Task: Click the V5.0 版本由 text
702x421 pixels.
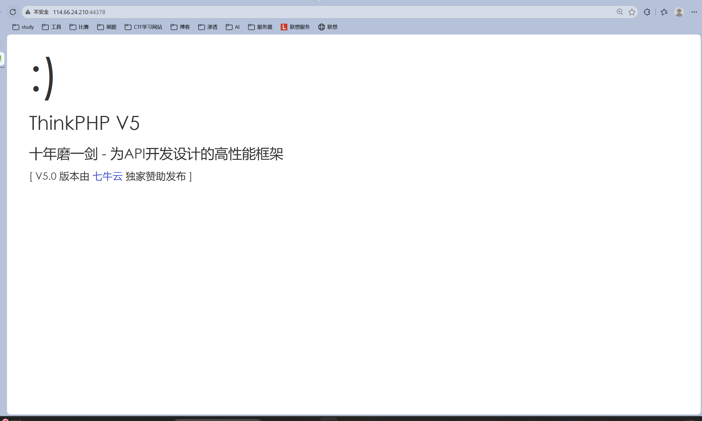Action: 62,176
